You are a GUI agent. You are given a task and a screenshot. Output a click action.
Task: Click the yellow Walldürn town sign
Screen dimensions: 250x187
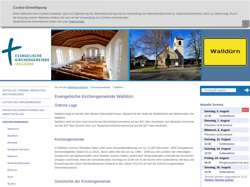click(225, 52)
